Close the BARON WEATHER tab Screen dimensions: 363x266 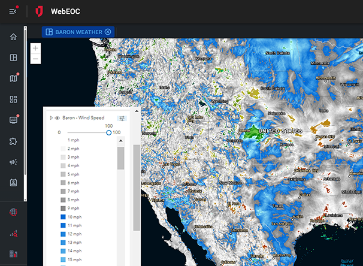pyautogui.click(x=108, y=32)
